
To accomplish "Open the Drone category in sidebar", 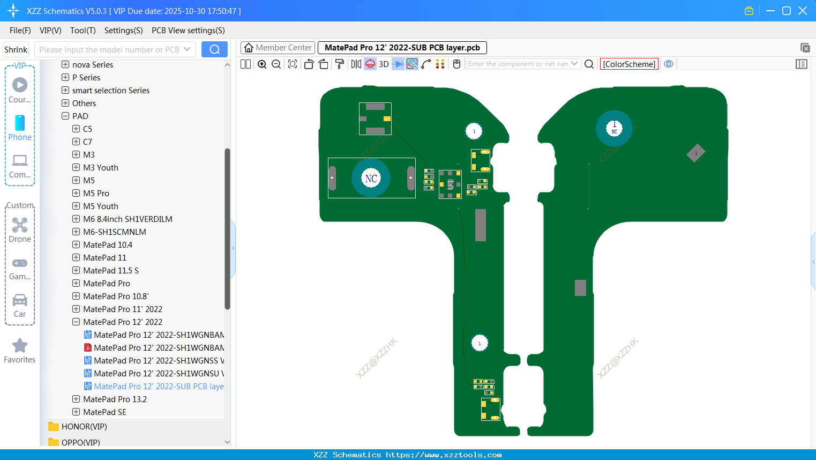I will pyautogui.click(x=20, y=230).
